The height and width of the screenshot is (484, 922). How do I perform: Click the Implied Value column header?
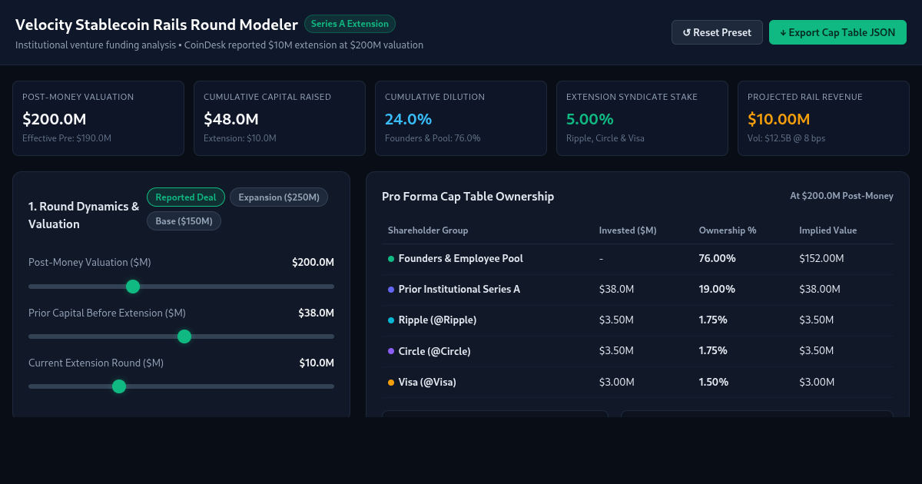point(827,230)
